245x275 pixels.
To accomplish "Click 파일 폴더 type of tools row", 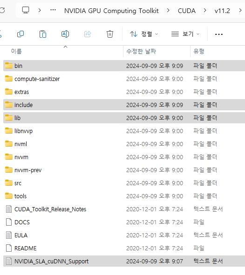I will [x=205, y=196].
